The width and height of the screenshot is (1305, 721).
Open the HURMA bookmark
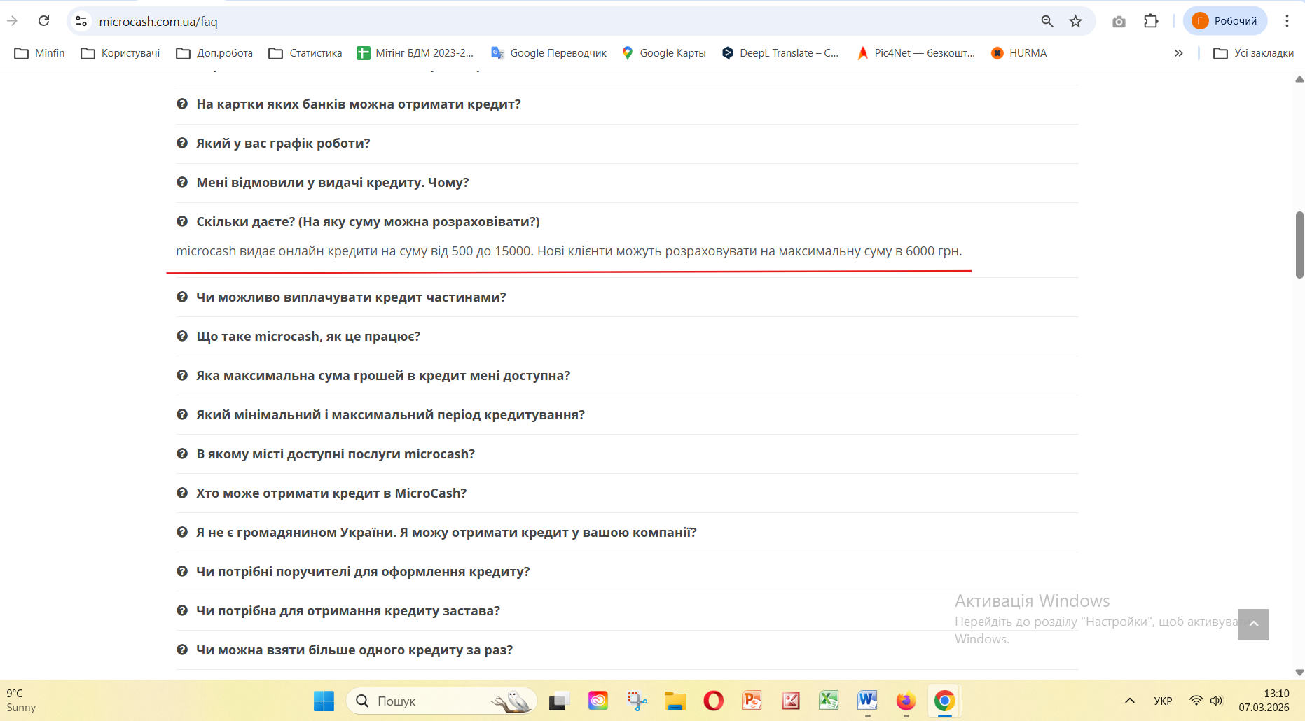coord(1019,53)
